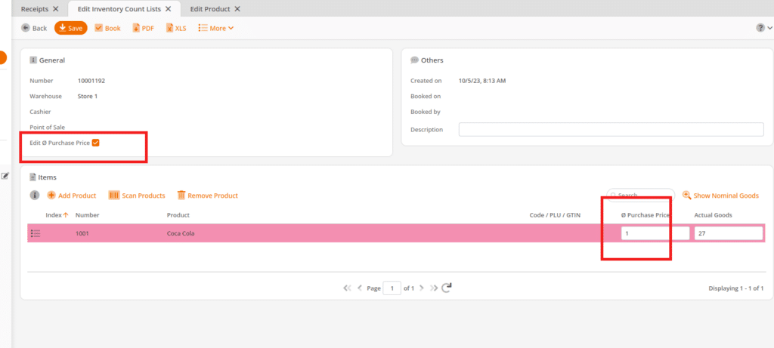
Task: Go to the last page of items
Action: 434,288
